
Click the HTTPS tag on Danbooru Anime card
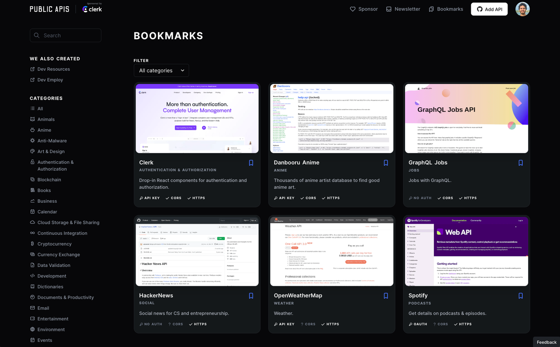tap(331, 198)
